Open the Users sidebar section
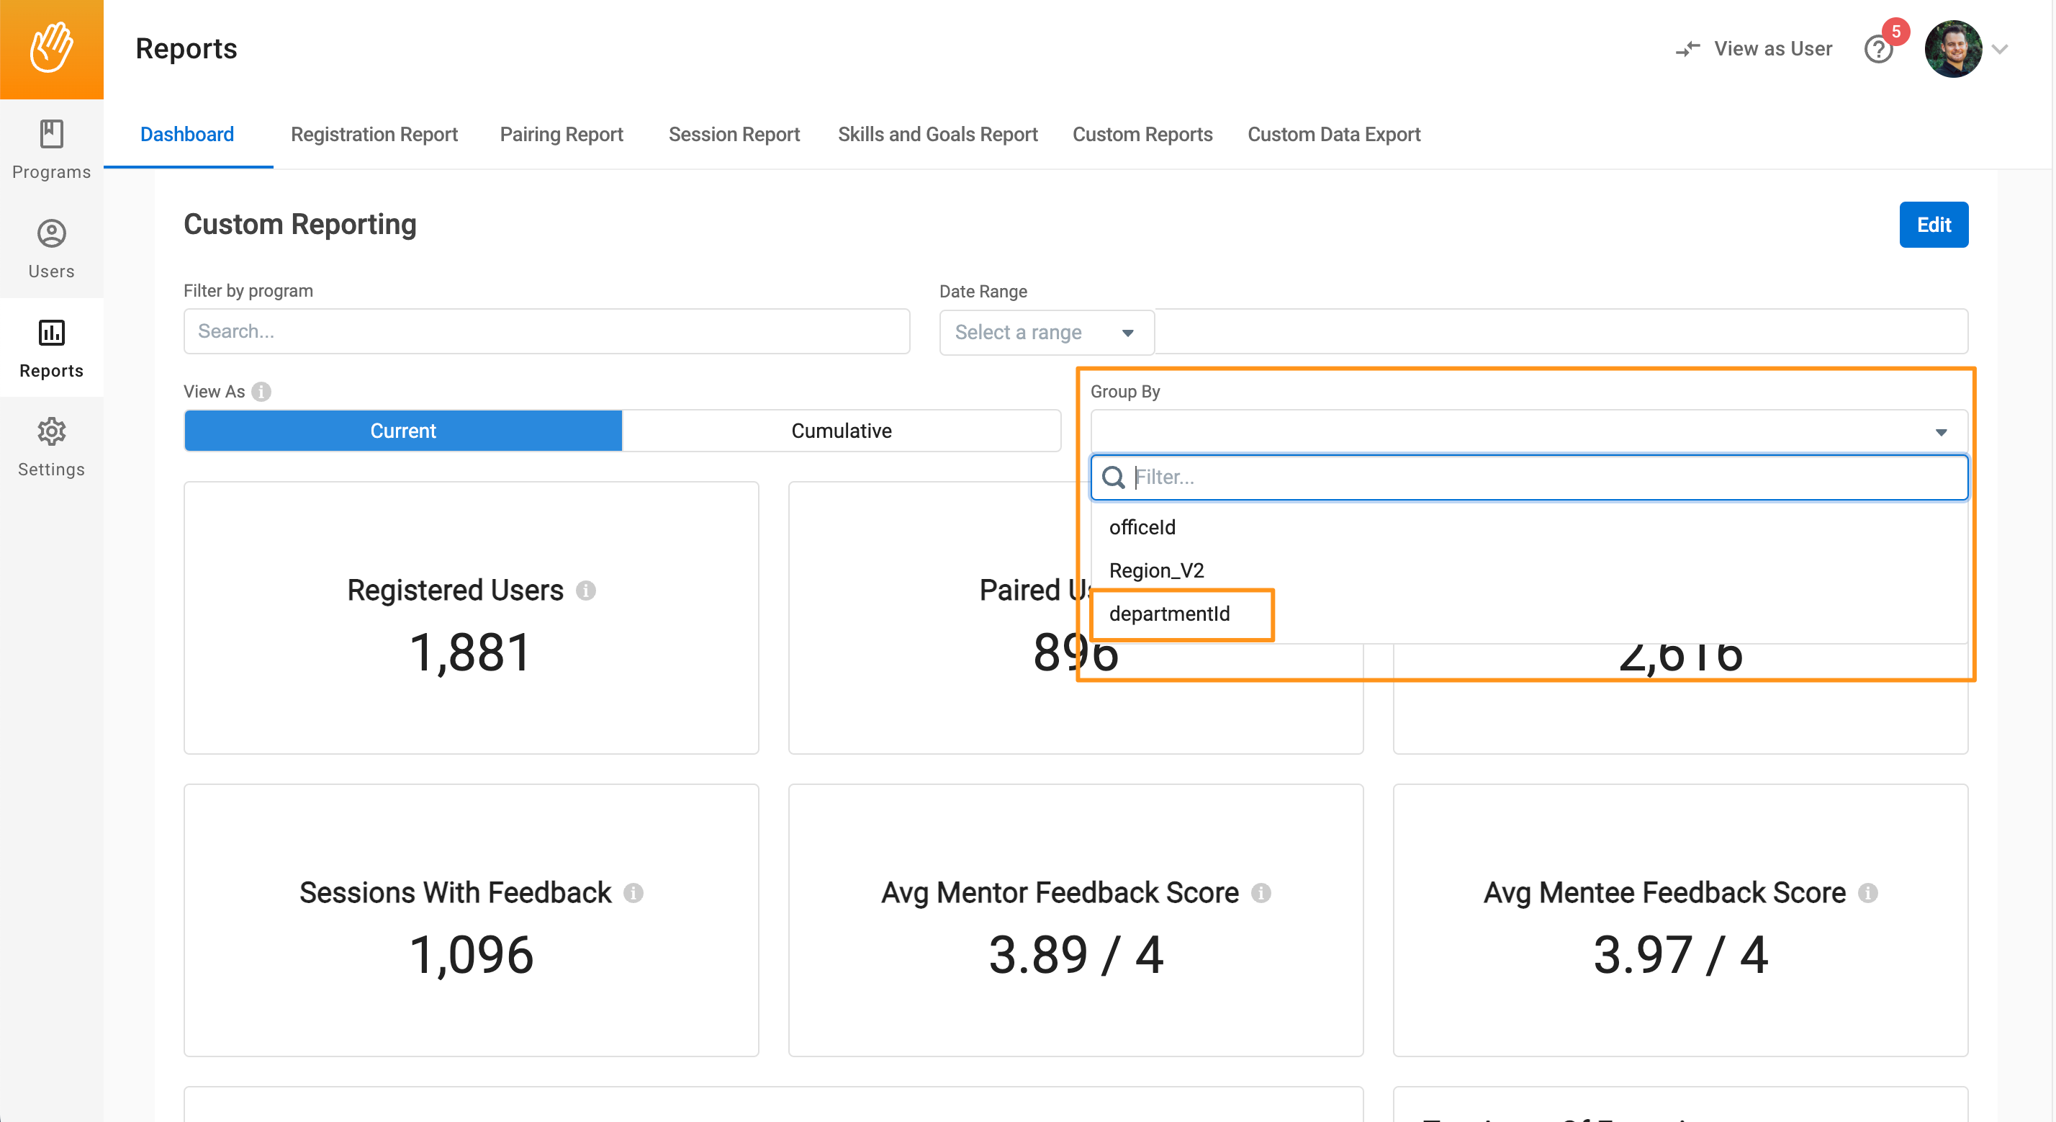Image resolution: width=2056 pixels, height=1122 pixels. click(x=51, y=249)
